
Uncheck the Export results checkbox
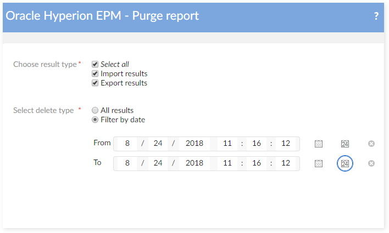coord(95,83)
